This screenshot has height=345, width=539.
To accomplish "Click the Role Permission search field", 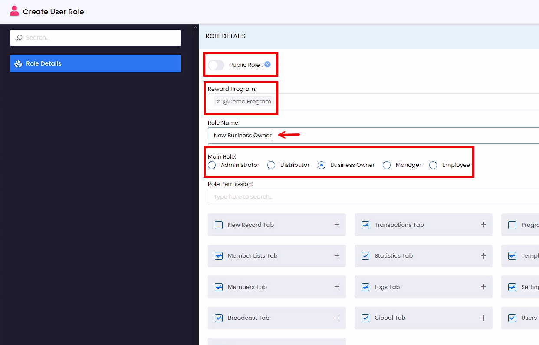I will pos(373,197).
